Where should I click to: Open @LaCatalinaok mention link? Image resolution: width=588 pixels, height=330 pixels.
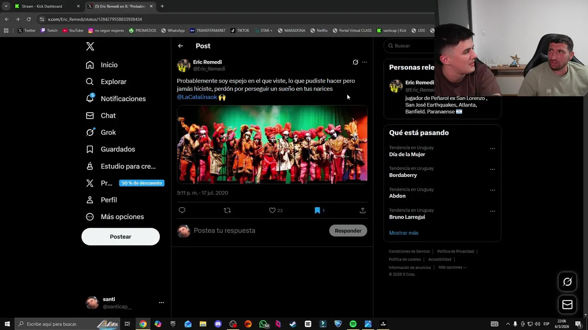197,97
